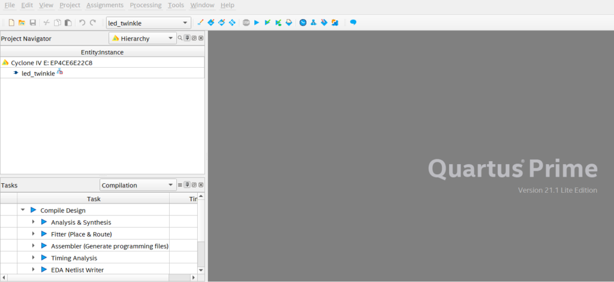Run Fitter (Place & Route) play button
This screenshot has height=282, width=614.
44,234
